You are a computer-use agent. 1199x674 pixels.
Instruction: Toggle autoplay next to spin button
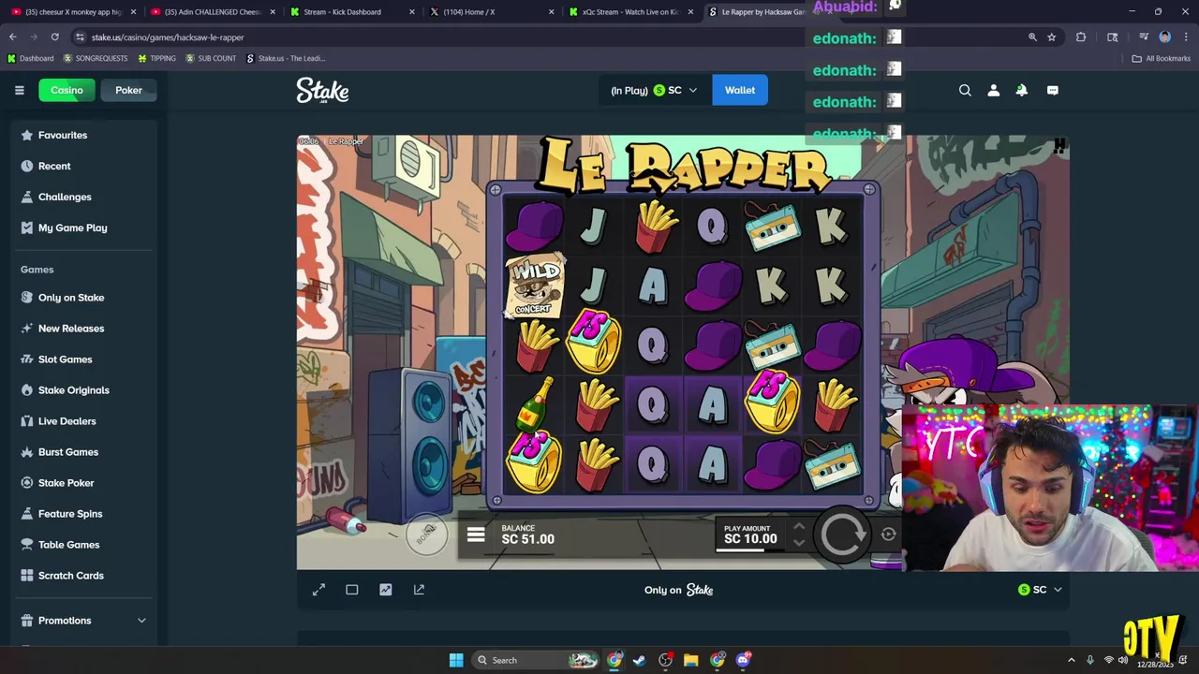point(888,535)
